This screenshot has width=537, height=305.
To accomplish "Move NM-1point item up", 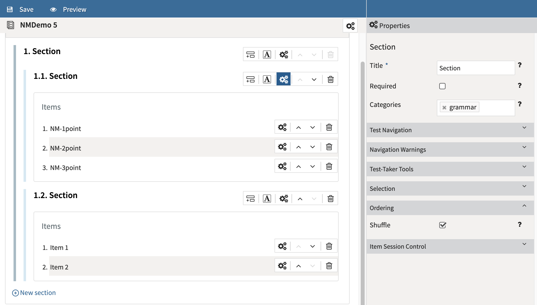I will click(x=299, y=127).
